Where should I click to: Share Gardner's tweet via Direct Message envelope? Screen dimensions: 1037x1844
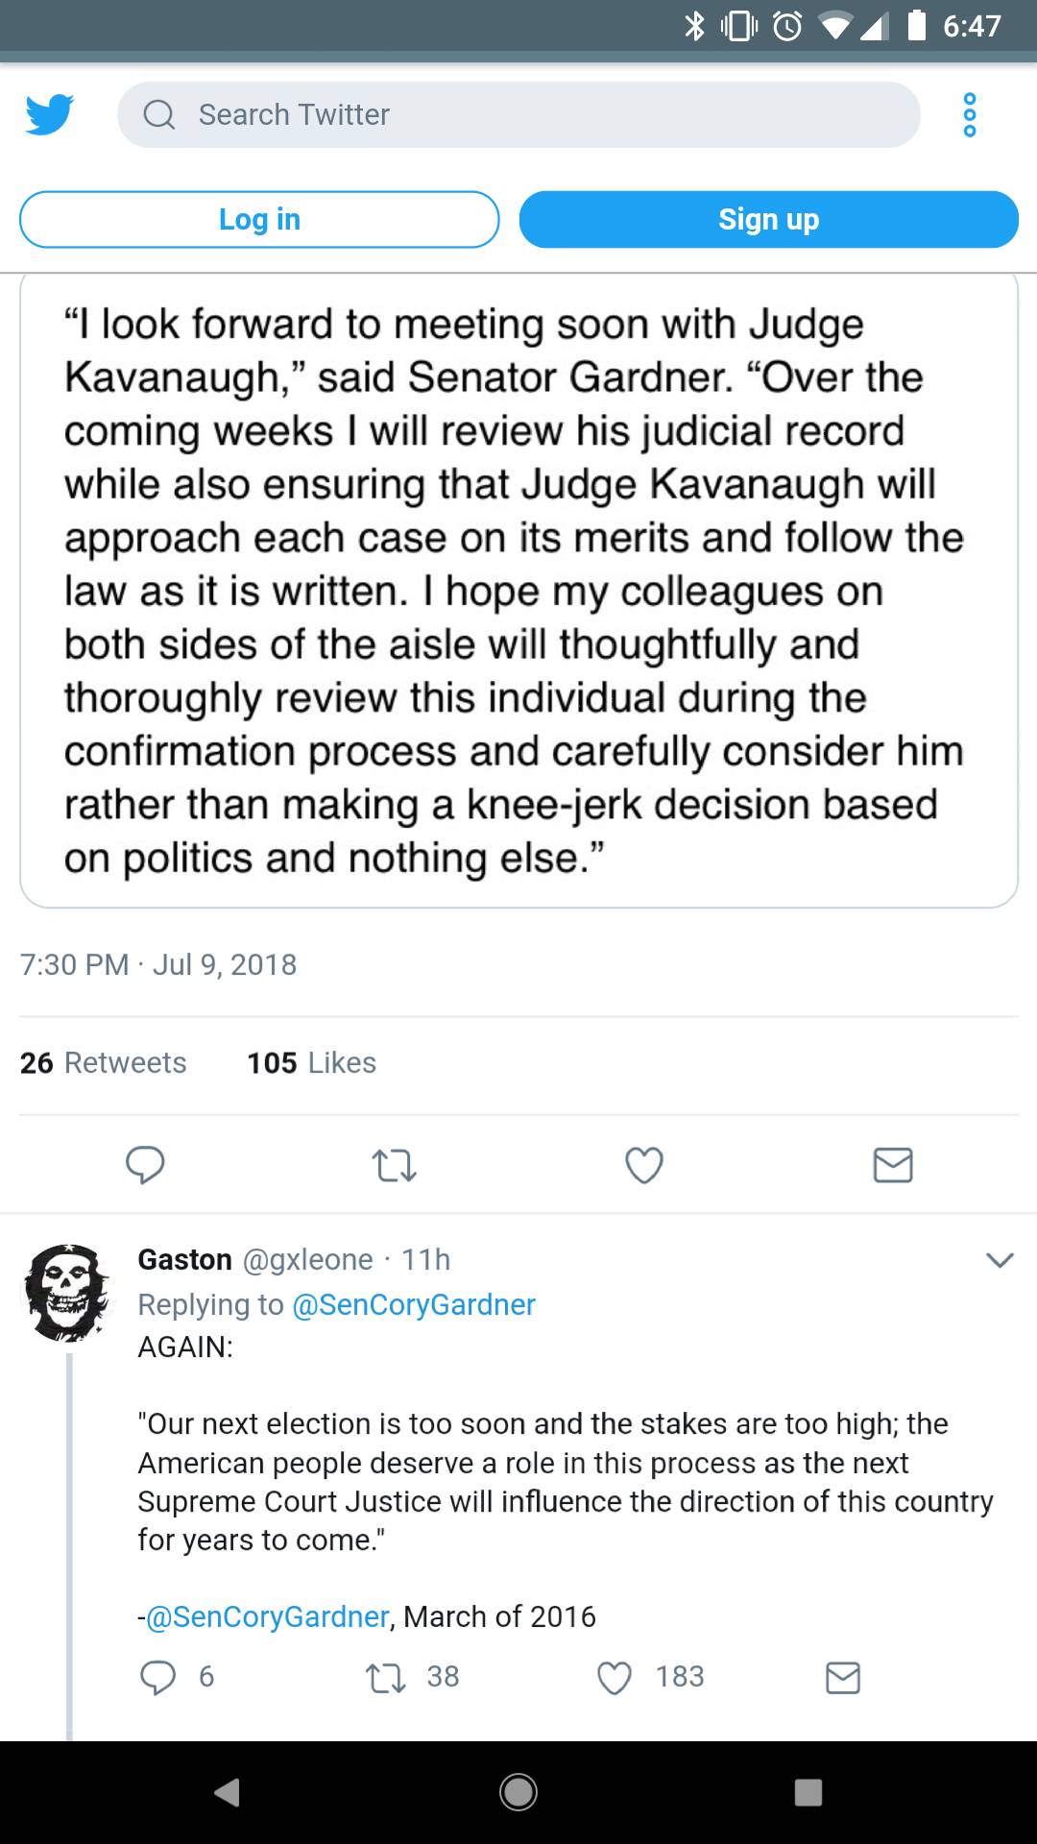coord(893,1165)
